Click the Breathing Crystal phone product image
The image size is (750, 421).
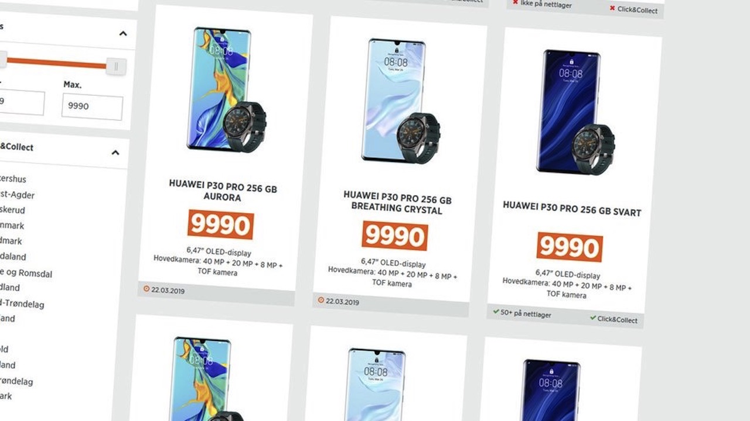pos(400,101)
